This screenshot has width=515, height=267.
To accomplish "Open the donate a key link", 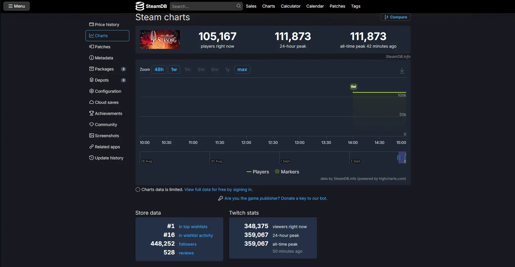I will [x=276, y=198].
